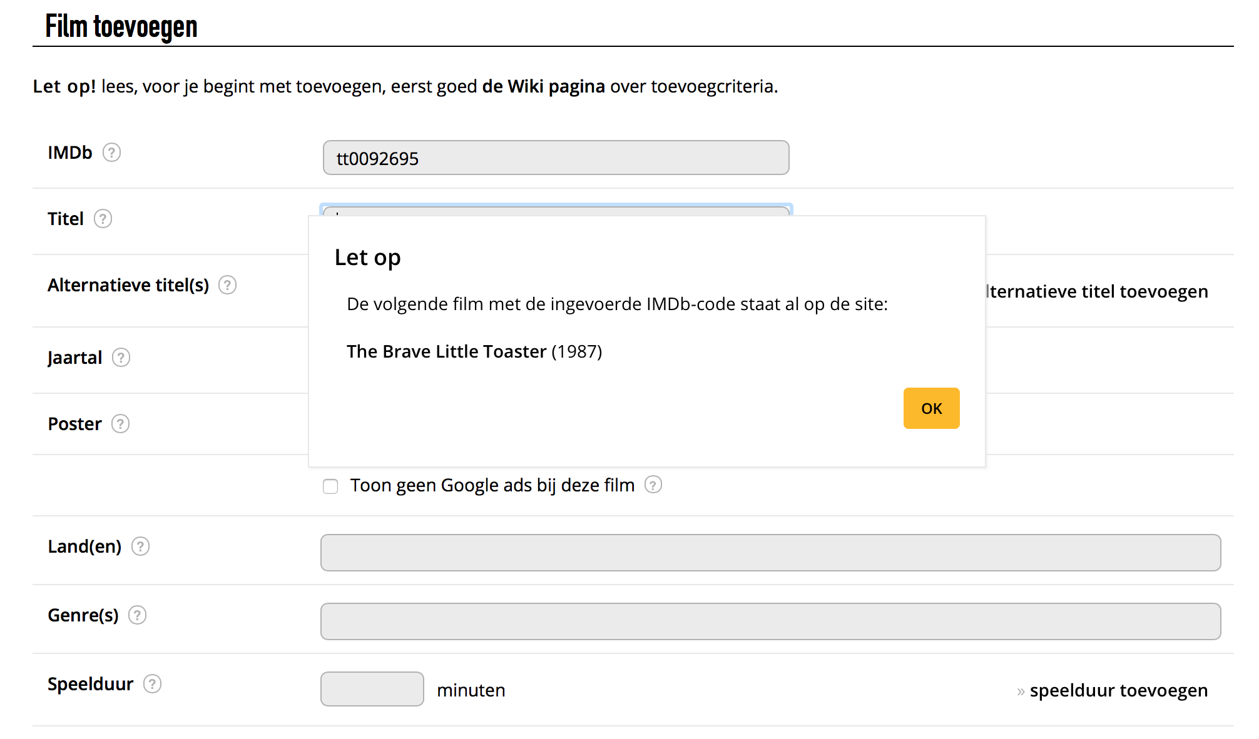This screenshot has width=1259, height=739.
Task: Open help for Alternatieve titel(s)
Action: click(227, 285)
